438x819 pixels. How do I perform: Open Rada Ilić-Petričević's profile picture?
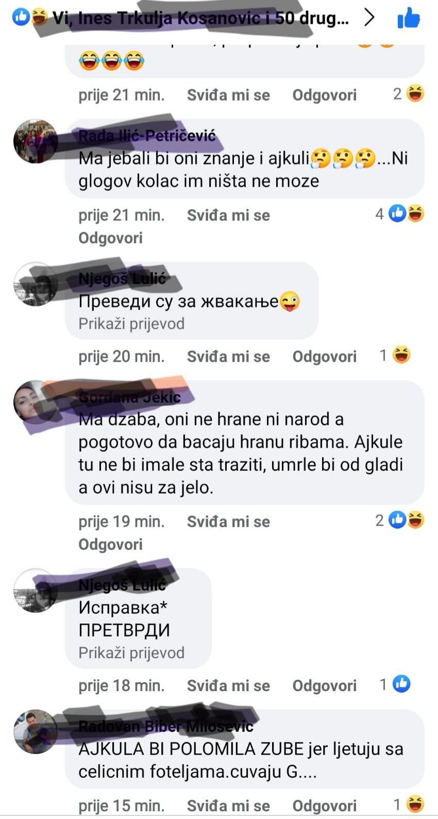(x=36, y=141)
